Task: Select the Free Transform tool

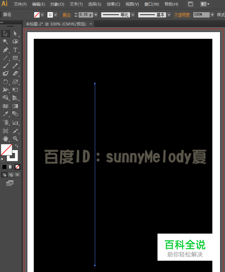Action: click(15, 89)
